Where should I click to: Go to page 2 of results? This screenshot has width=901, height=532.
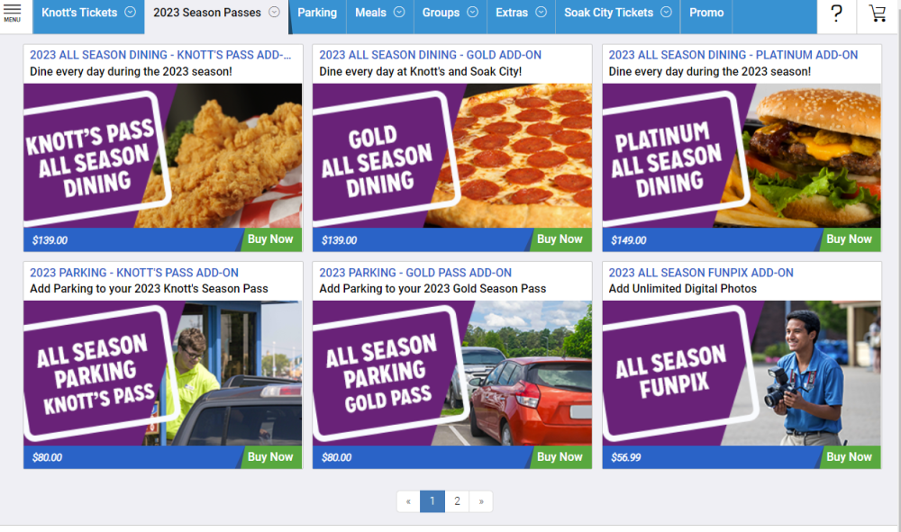[457, 501]
